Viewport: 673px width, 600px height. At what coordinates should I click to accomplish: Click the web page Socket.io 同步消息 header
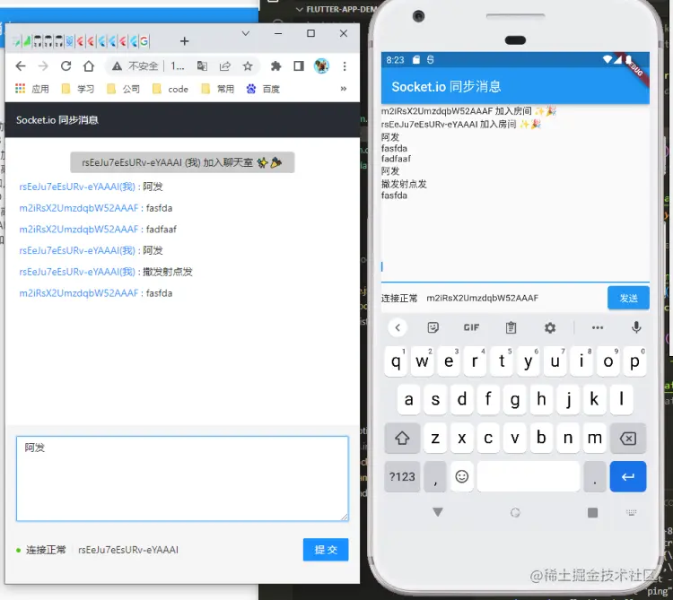(57, 120)
